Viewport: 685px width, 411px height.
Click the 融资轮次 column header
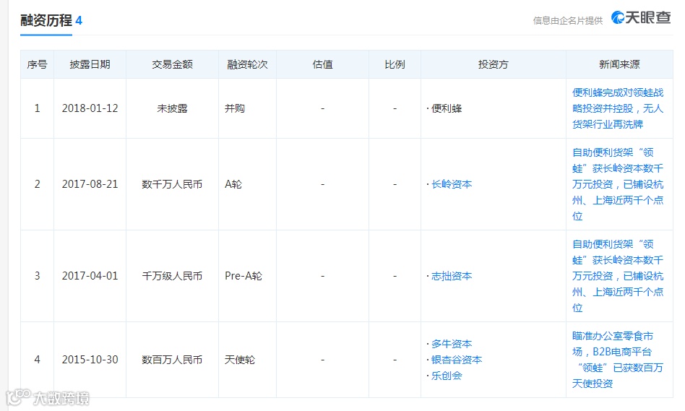point(247,64)
